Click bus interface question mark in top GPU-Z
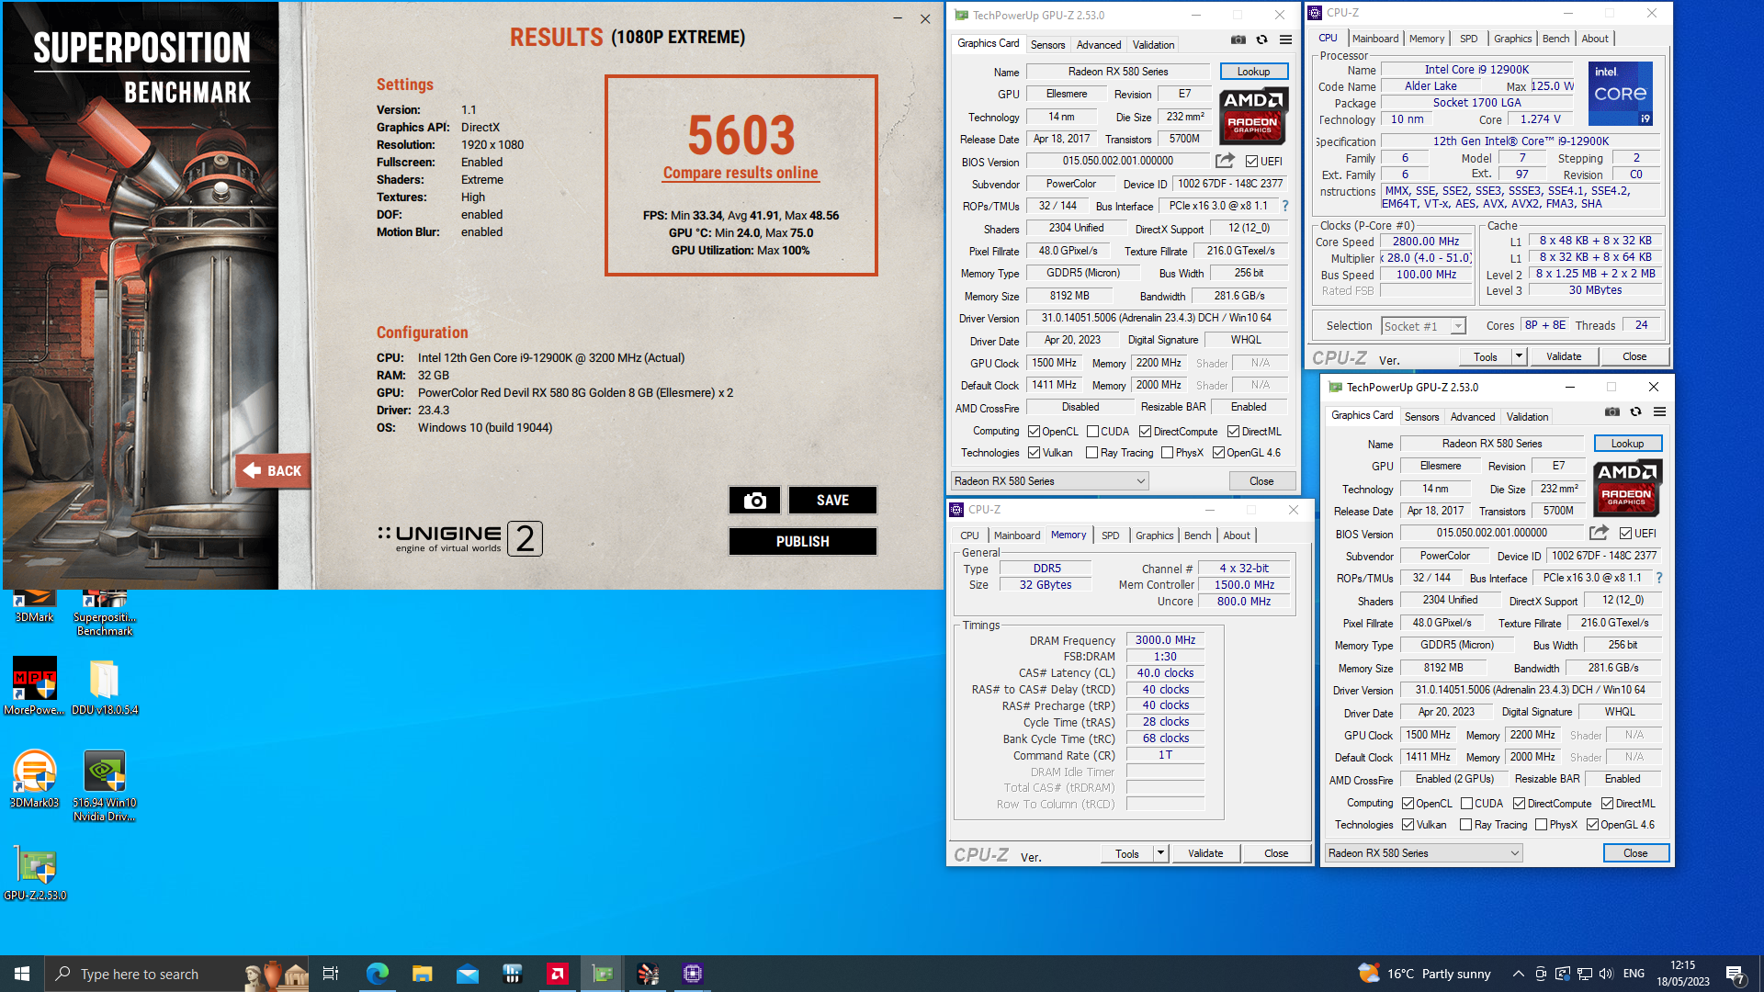Viewport: 1764px width, 992px height. pos(1285,206)
